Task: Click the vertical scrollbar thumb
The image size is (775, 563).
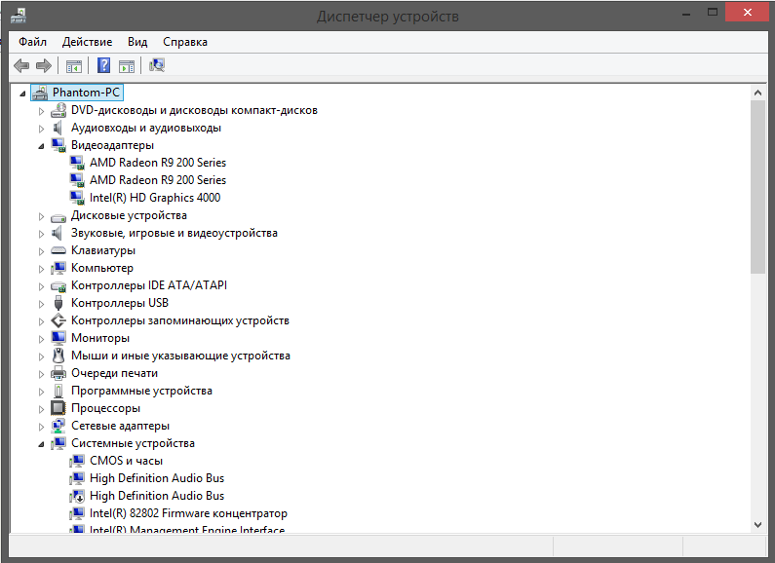Action: (757, 187)
